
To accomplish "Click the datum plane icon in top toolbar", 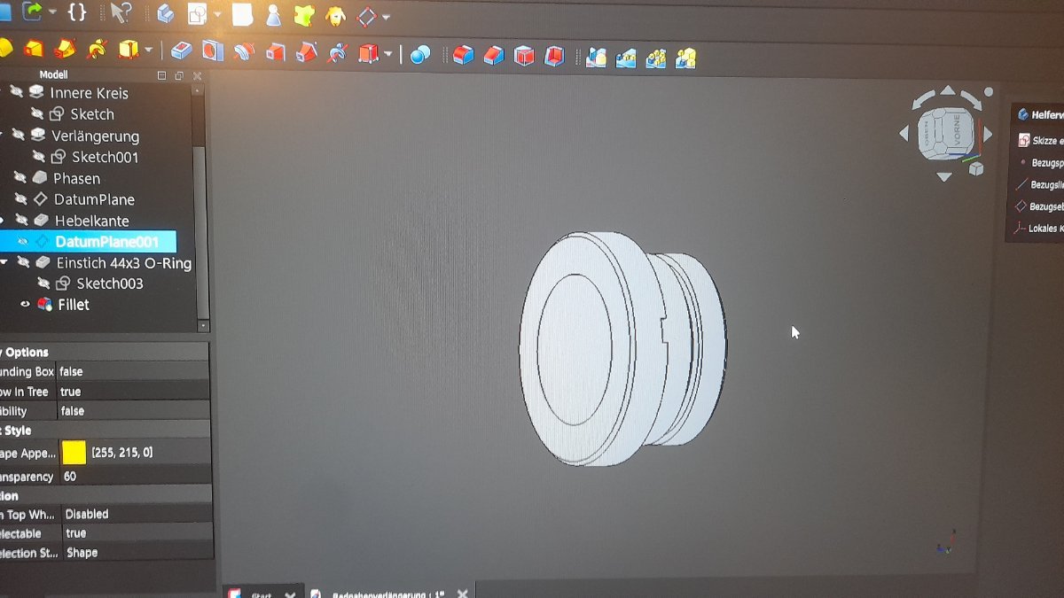I will point(366,16).
